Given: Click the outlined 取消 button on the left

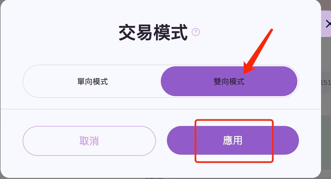Looking at the screenshot, I should point(89,141).
